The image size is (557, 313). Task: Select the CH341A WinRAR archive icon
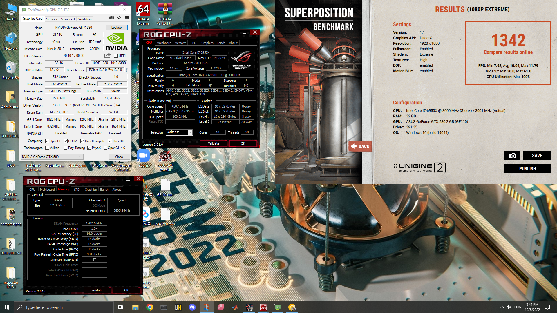(165, 14)
